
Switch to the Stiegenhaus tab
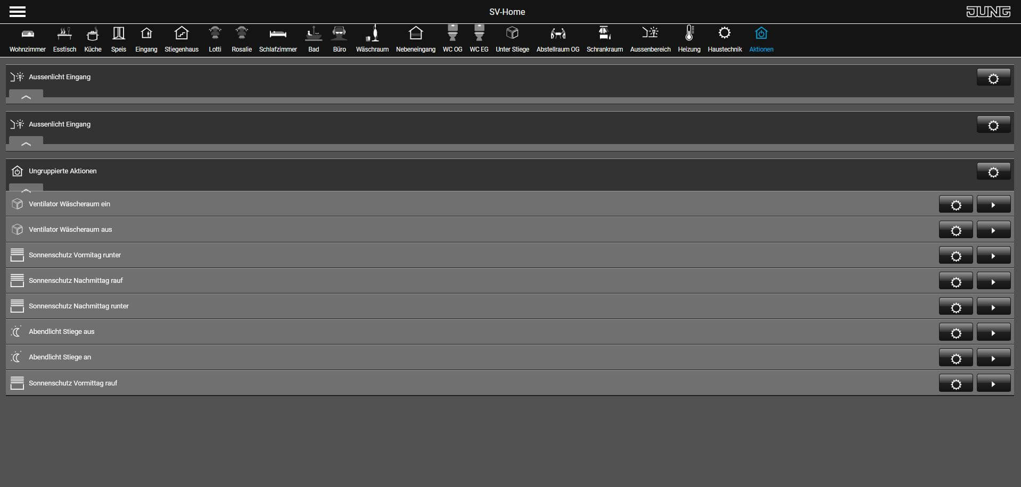coord(182,39)
